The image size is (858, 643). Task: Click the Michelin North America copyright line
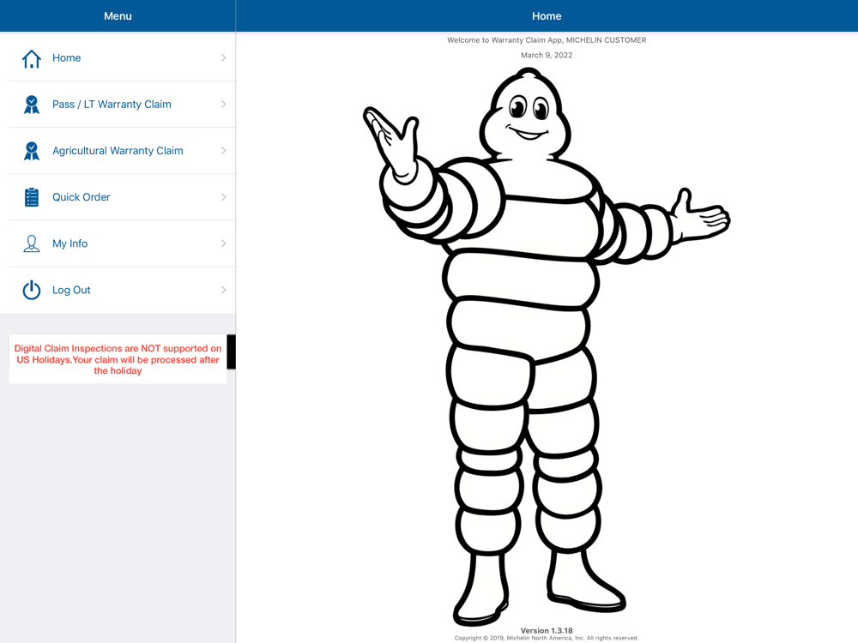pos(547,638)
